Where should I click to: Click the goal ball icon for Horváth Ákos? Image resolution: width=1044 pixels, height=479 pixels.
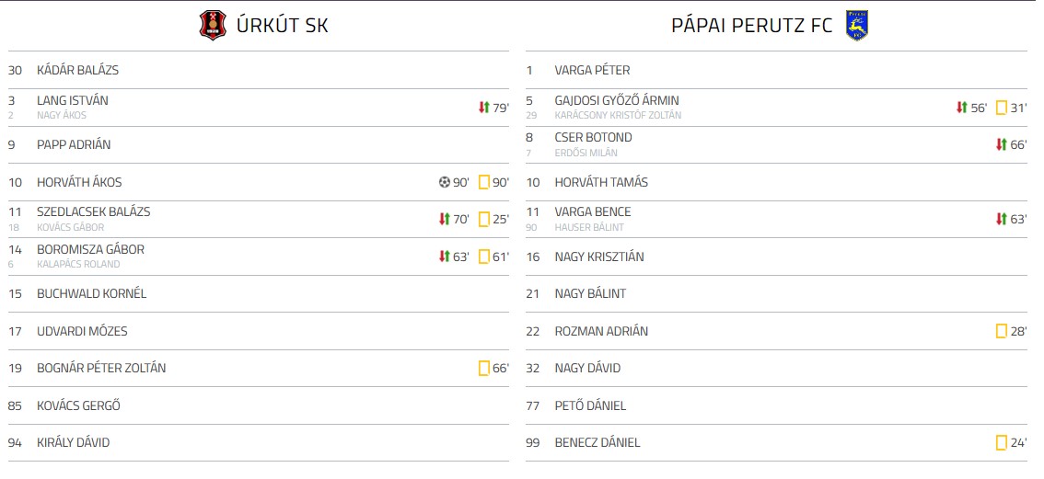point(445,182)
